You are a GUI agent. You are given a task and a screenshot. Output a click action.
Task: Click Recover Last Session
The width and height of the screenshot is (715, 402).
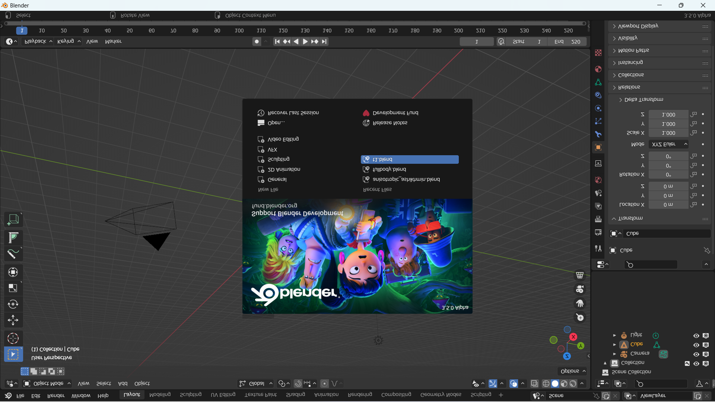[x=293, y=113]
